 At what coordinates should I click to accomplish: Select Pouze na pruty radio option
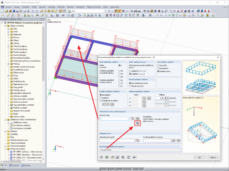pos(130,86)
